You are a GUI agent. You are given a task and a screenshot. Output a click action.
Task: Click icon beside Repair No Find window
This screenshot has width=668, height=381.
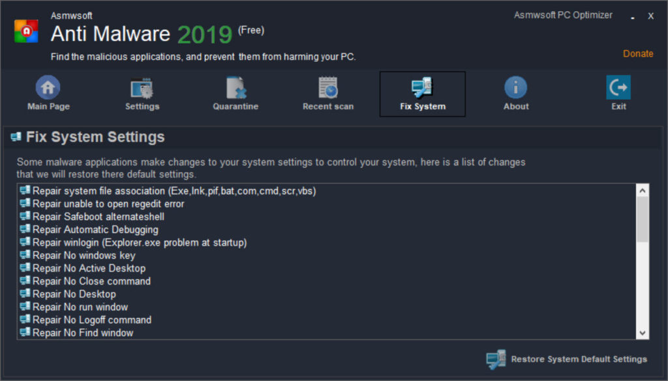click(25, 332)
